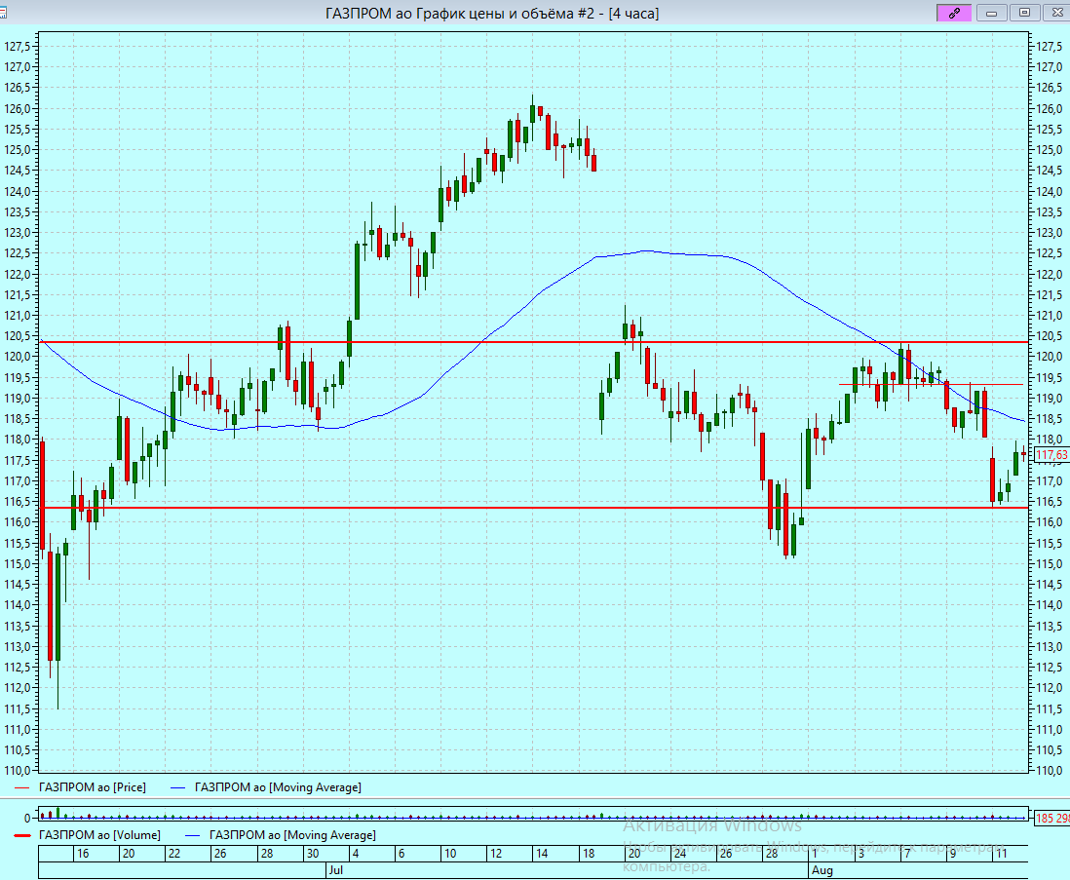Click the date label '3' on the time axis

pos(861,854)
